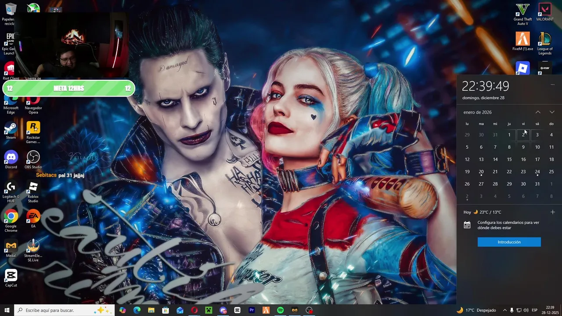This screenshot has width=562, height=316.
Task: Launch the EA desktop shortcut
Action: tap(33, 219)
